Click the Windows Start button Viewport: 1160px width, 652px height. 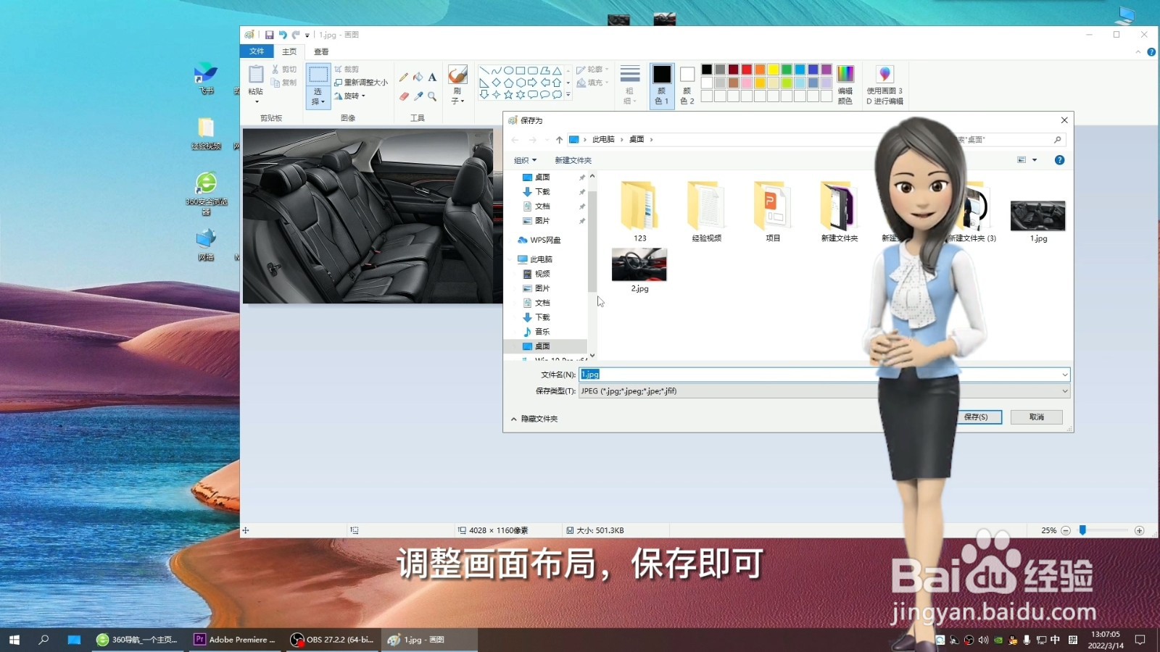click(x=14, y=640)
